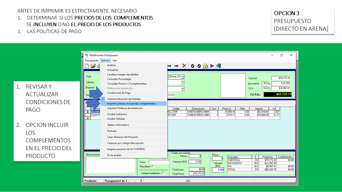342x192 pixels.
Task: Click the jump-to-last-record arrow icon
Action: click(176, 66)
